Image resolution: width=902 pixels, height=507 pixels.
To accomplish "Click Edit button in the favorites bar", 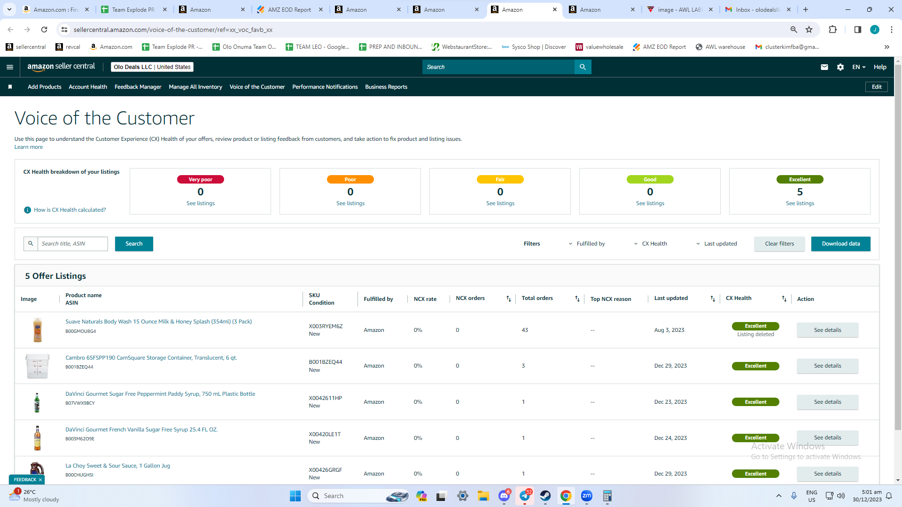I will (877, 87).
